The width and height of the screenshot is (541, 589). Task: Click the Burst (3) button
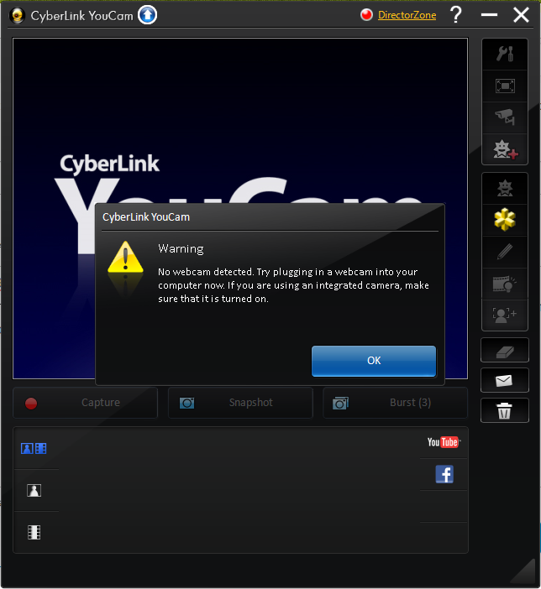tap(396, 403)
